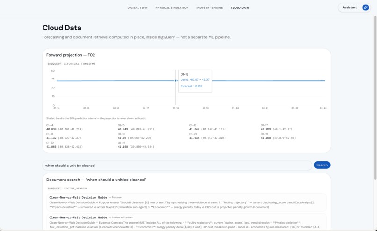377x231 pixels.
Task: Click the y-axis label 45
Action: coord(53,79)
